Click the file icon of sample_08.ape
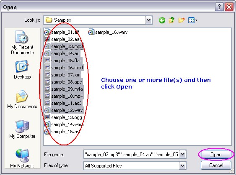 point(47,82)
